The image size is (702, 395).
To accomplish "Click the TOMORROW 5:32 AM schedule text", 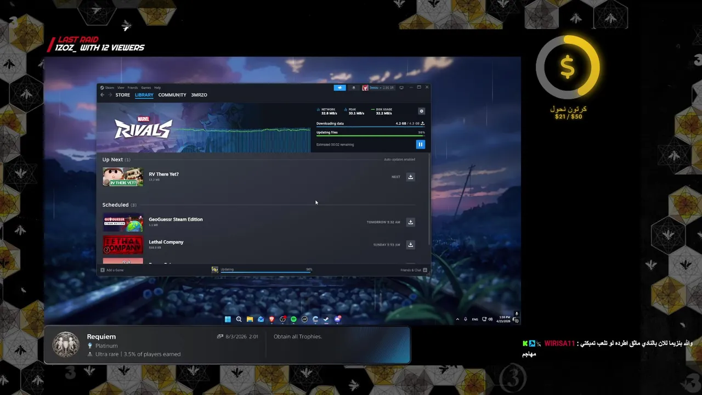I will (383, 222).
